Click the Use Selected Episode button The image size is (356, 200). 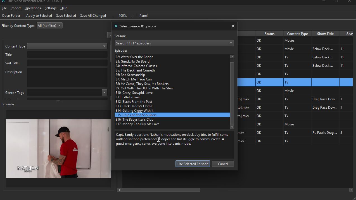(193, 164)
